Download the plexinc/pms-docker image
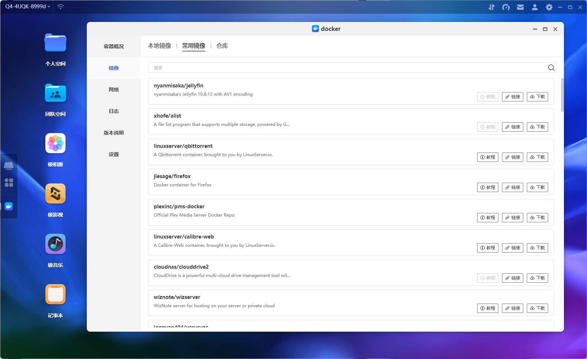Viewport: 587px width, 359px height. tap(537, 218)
